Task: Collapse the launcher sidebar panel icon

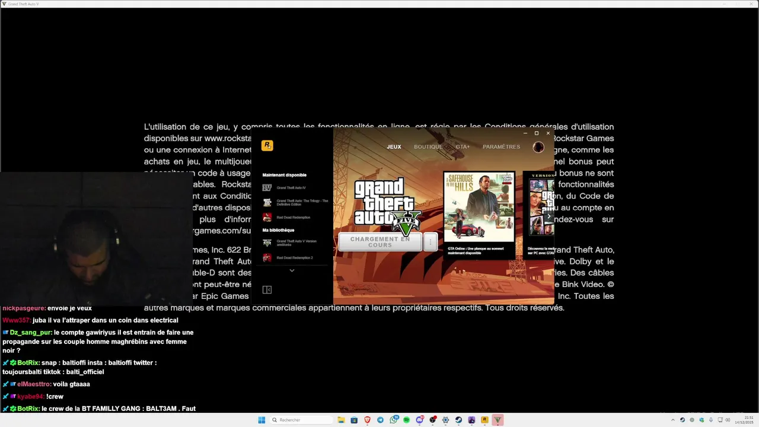Action: tap(267, 289)
